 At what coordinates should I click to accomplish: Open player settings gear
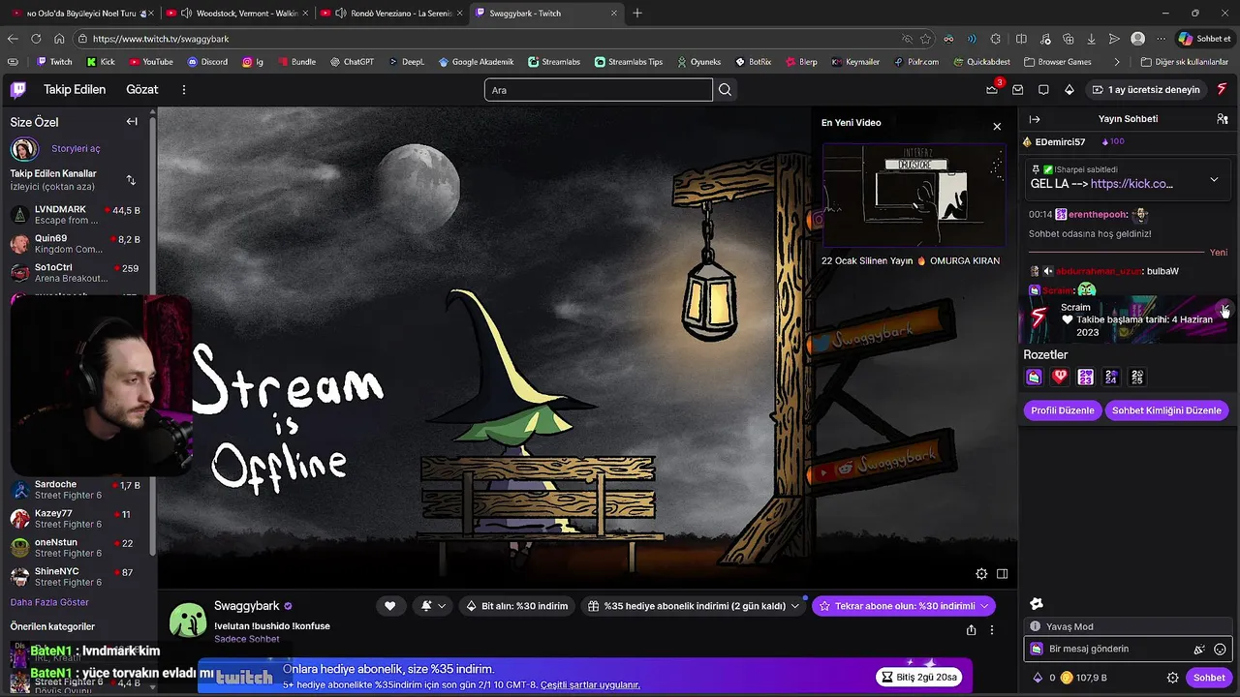[x=981, y=574]
